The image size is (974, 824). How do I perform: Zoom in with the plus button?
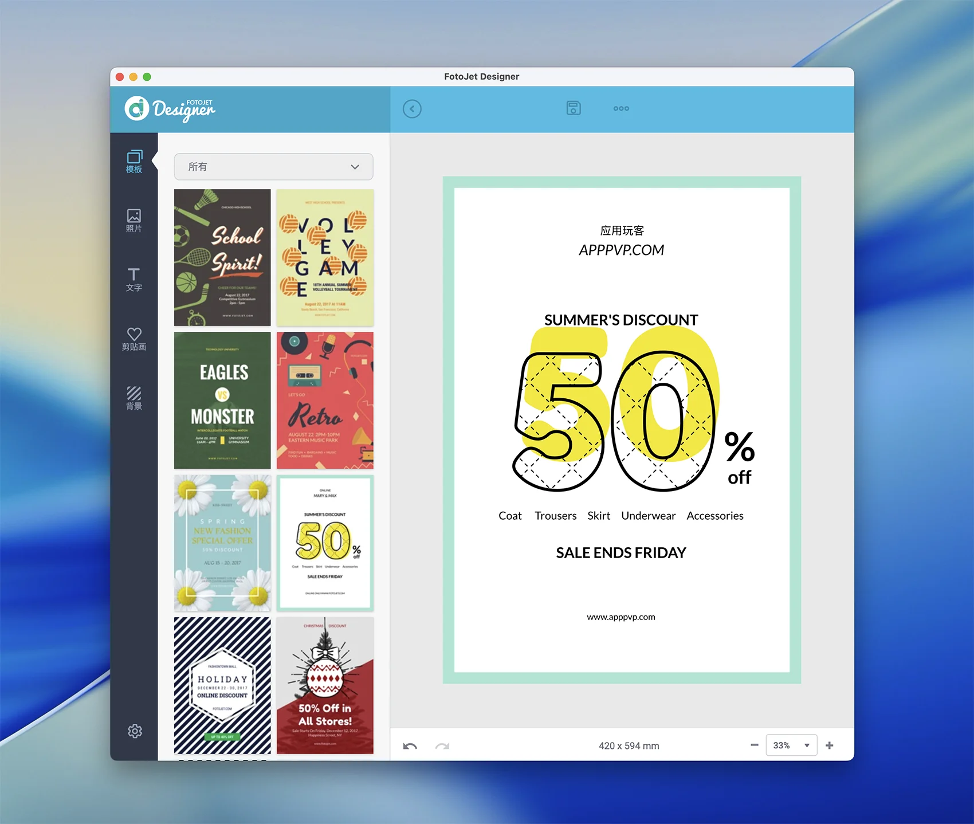pos(829,745)
